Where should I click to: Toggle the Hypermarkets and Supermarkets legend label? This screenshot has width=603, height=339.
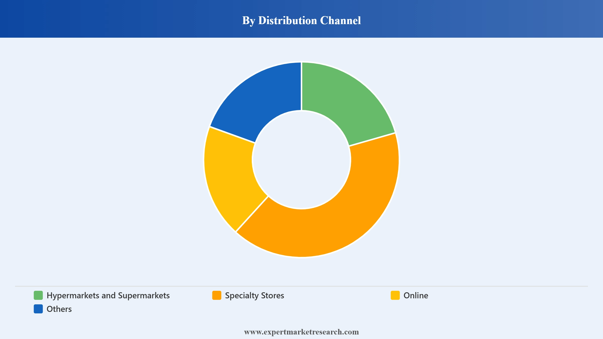tap(108, 296)
